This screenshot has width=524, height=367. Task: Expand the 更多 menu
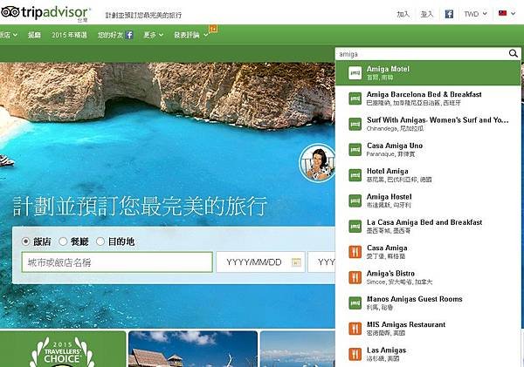(x=154, y=35)
